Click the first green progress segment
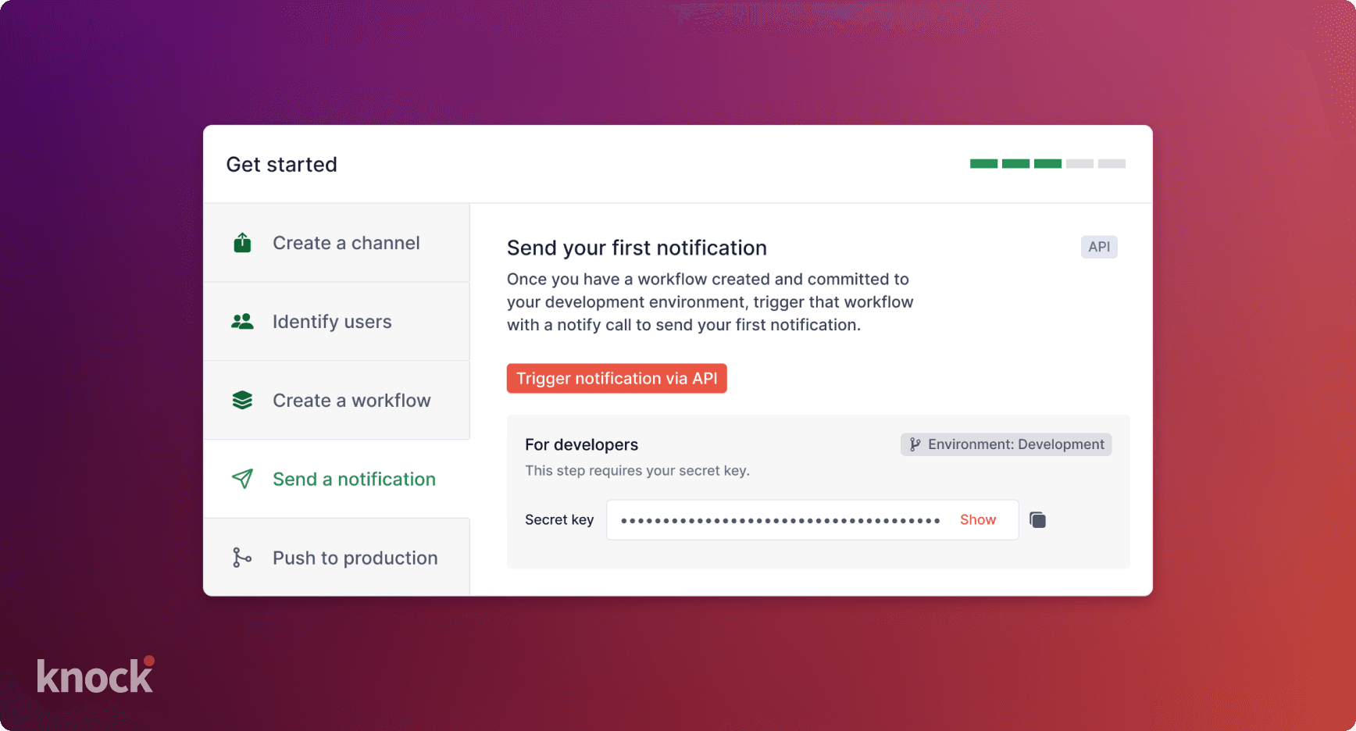The height and width of the screenshot is (731, 1356). 983,164
